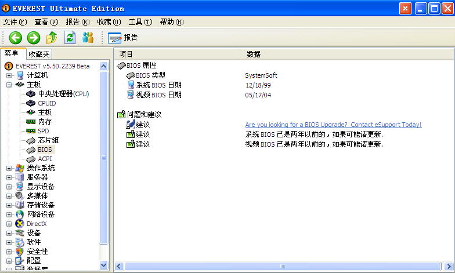Image resolution: width=455 pixels, height=273 pixels.
Task: Expand the 网络设备 tree node
Action: (x=9, y=214)
